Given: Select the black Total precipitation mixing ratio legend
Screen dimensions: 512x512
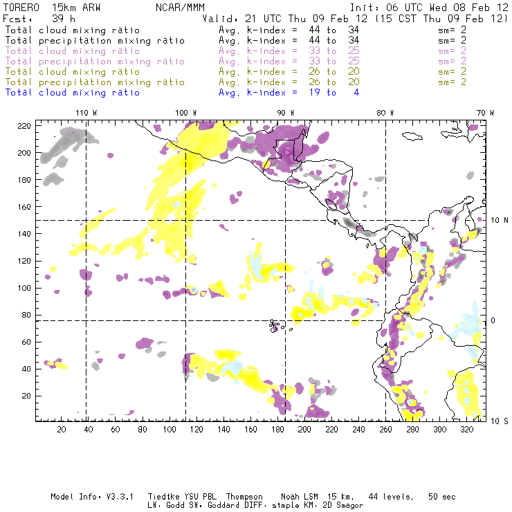Looking at the screenshot, I should pos(95,40).
